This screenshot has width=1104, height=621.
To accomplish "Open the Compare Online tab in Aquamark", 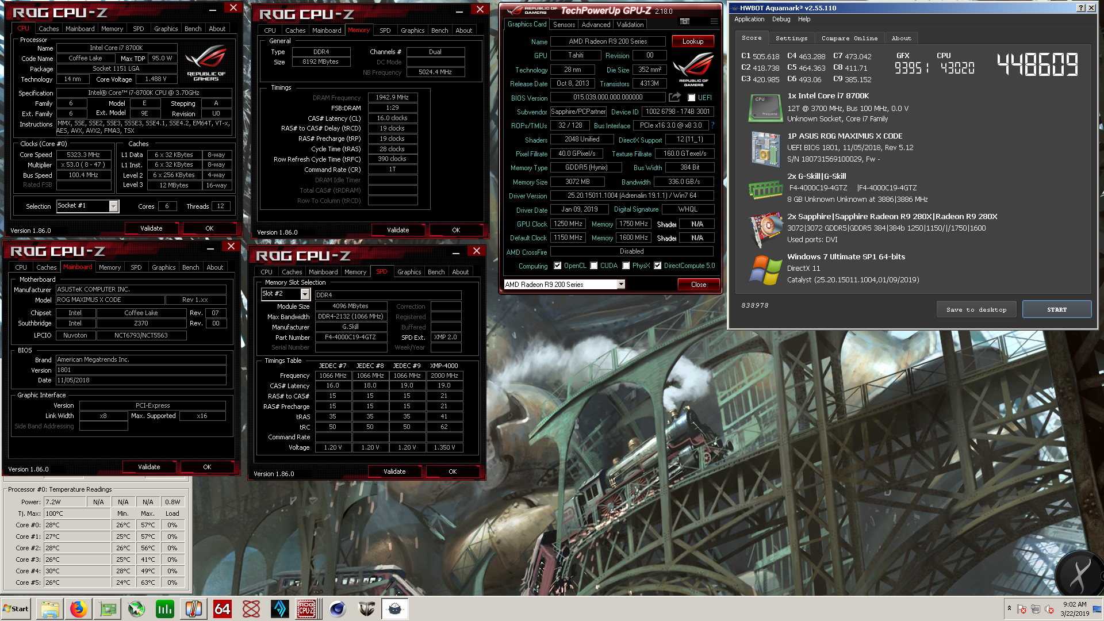I will tap(849, 38).
